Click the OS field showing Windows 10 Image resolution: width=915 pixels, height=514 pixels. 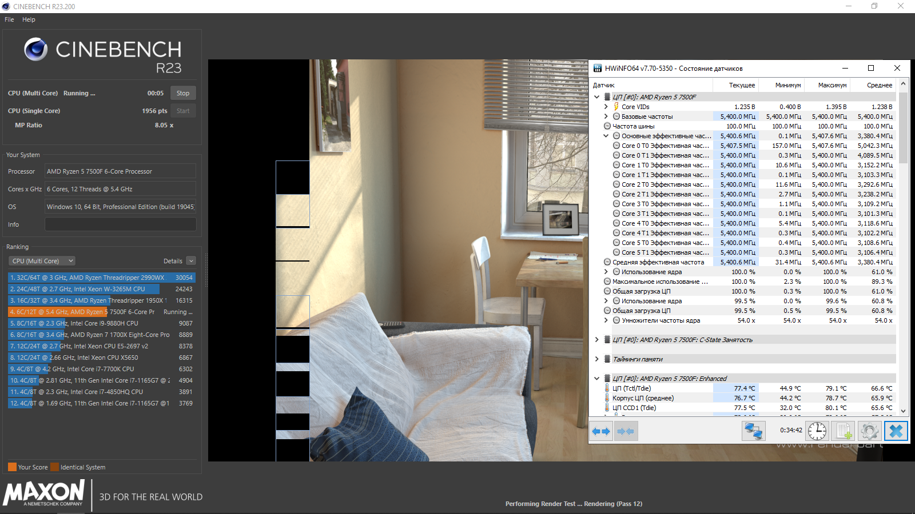point(121,207)
